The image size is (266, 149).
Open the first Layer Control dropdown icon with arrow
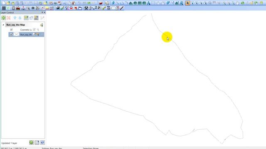[26, 18]
